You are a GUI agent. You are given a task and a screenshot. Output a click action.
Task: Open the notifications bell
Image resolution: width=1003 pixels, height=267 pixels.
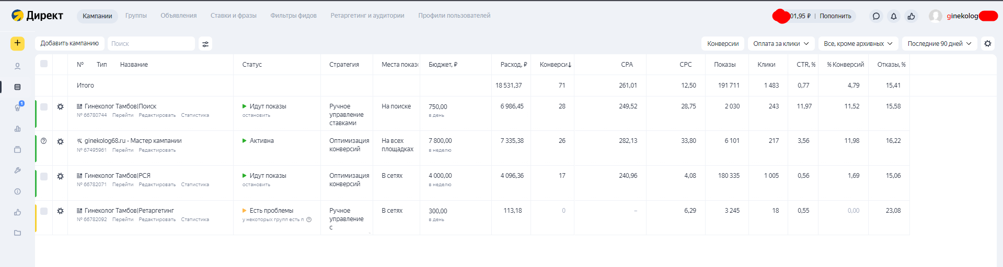click(x=894, y=16)
